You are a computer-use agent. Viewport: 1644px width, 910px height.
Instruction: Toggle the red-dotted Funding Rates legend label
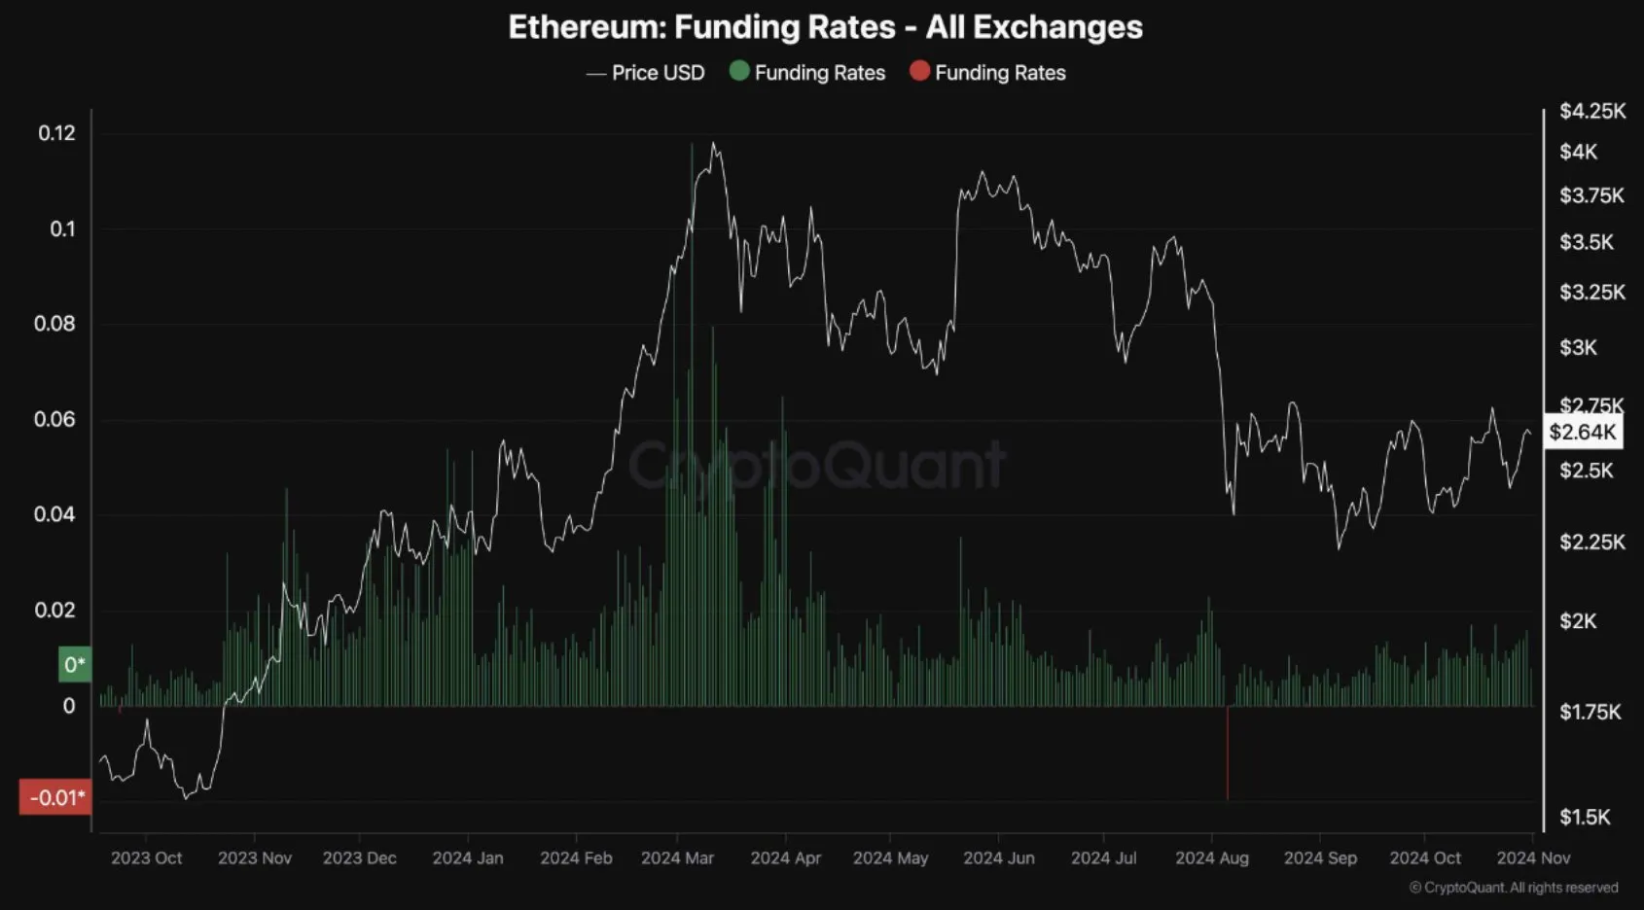pos(1000,73)
